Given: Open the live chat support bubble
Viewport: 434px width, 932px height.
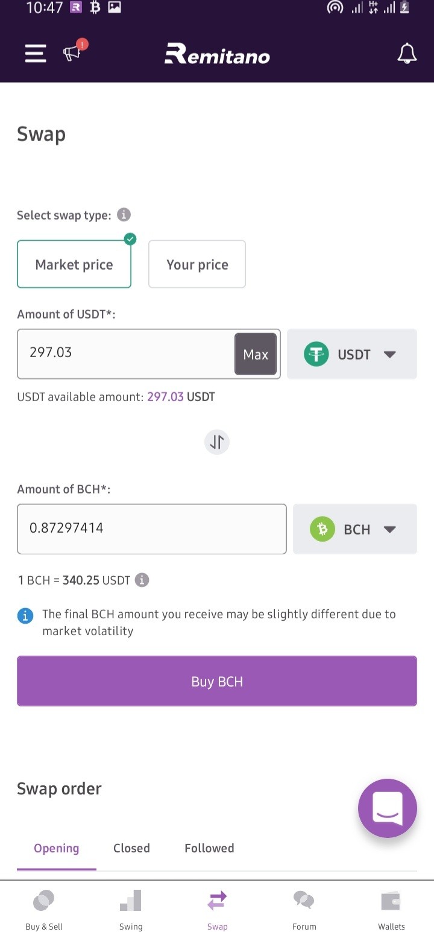Looking at the screenshot, I should [388, 808].
